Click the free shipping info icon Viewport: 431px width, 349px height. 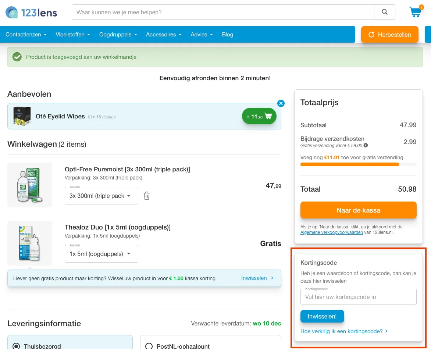click(366, 146)
